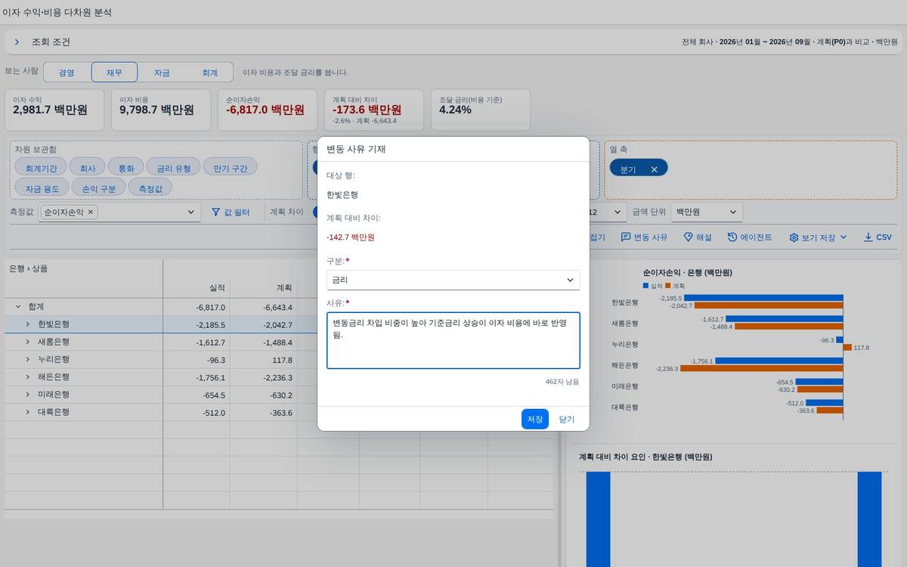Select the -363.6 계획 cell for 대륙은행
907x567 pixels.
click(x=264, y=412)
